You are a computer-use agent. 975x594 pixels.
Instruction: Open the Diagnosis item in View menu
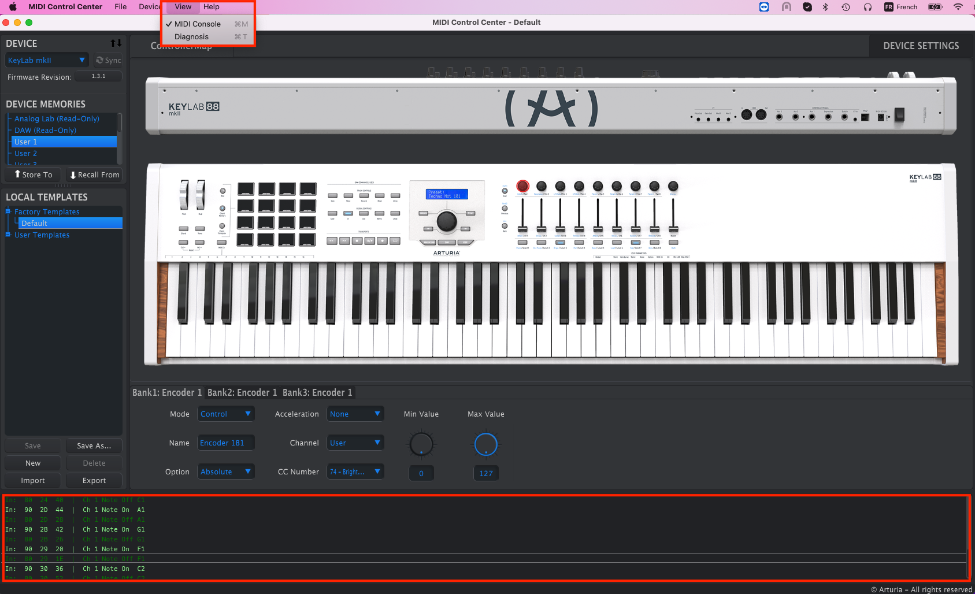click(x=191, y=36)
